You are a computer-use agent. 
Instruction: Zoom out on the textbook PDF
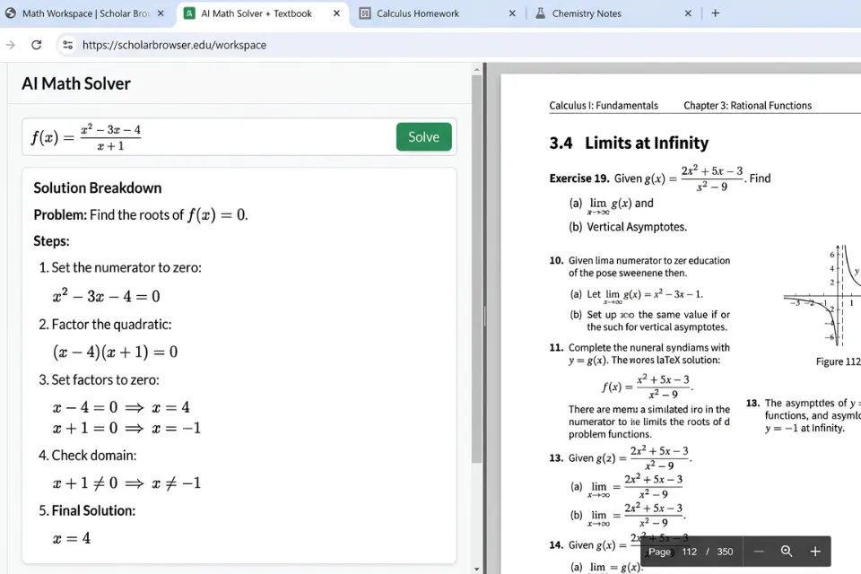click(759, 552)
